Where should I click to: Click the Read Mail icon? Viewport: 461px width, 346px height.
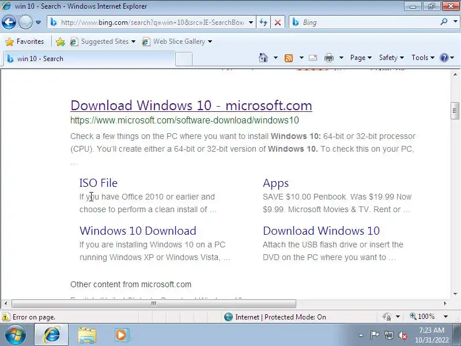tap(313, 58)
